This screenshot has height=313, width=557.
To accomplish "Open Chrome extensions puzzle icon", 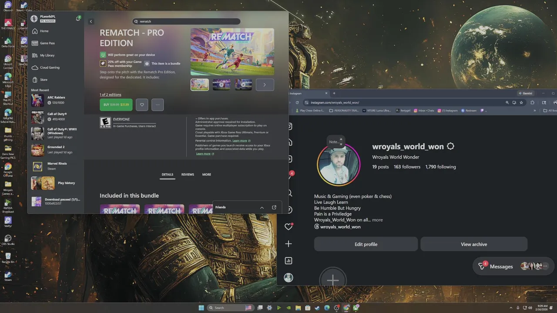I will [532, 103].
